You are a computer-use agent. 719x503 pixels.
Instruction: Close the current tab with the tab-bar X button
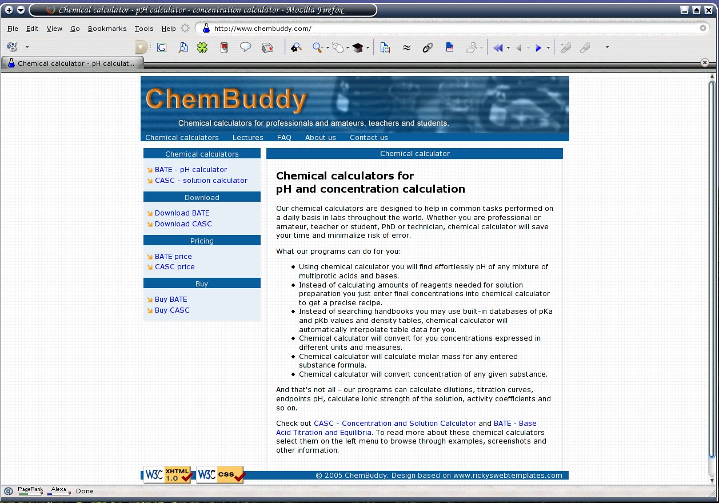[705, 63]
